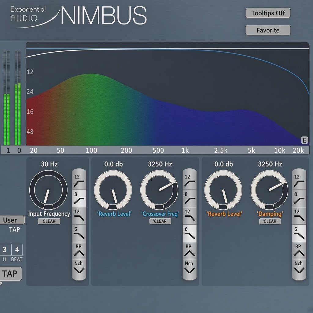Choose 12 dB low-pass filter in Input Frequency strip

[79, 216]
